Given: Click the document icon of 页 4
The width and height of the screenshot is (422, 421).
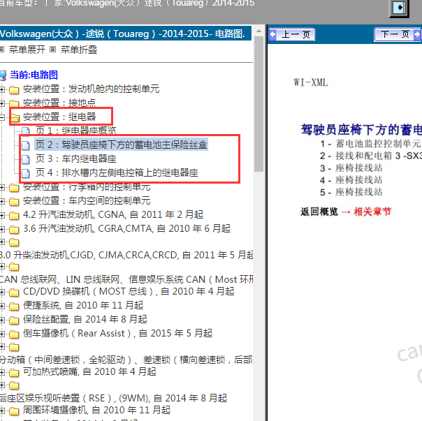Looking at the screenshot, I should click(x=26, y=173).
